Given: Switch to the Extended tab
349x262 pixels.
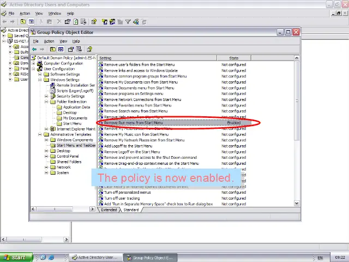Looking at the screenshot, I should pos(109,210).
